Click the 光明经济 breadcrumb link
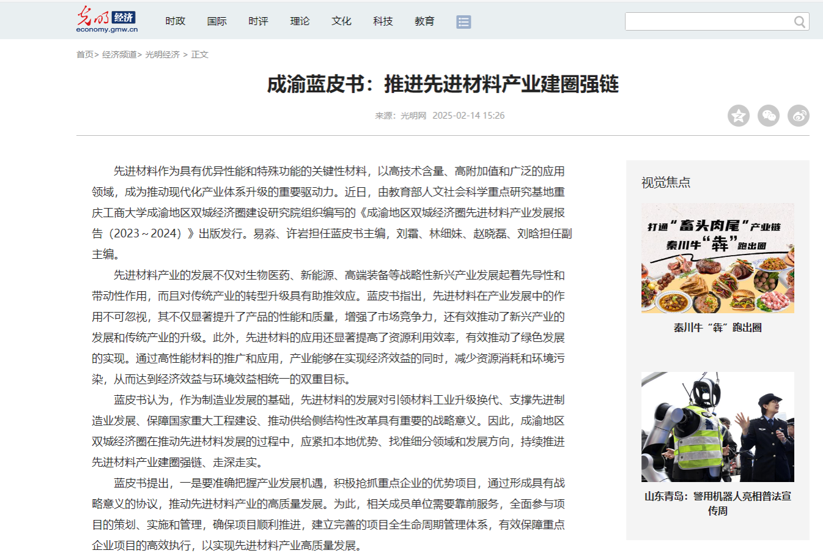The height and width of the screenshot is (553, 823). pos(162,54)
